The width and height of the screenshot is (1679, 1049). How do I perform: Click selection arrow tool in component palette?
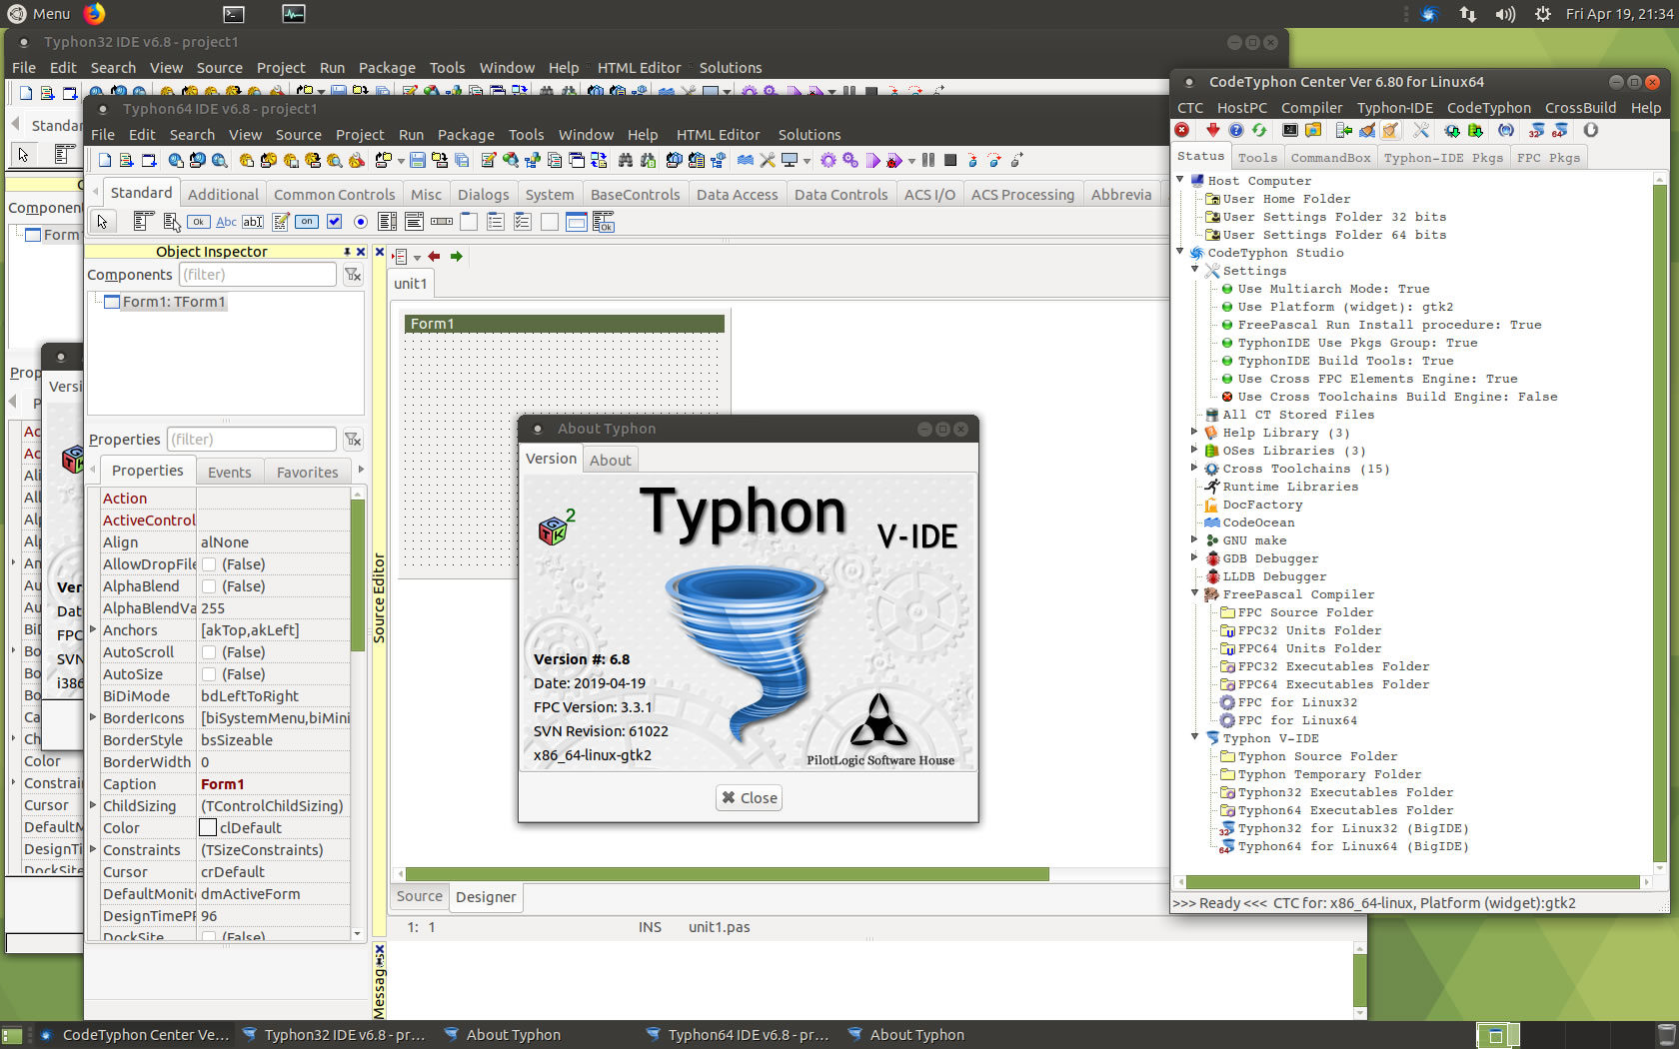click(x=102, y=222)
